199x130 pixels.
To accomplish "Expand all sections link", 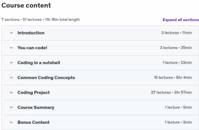I will tap(181, 20).
